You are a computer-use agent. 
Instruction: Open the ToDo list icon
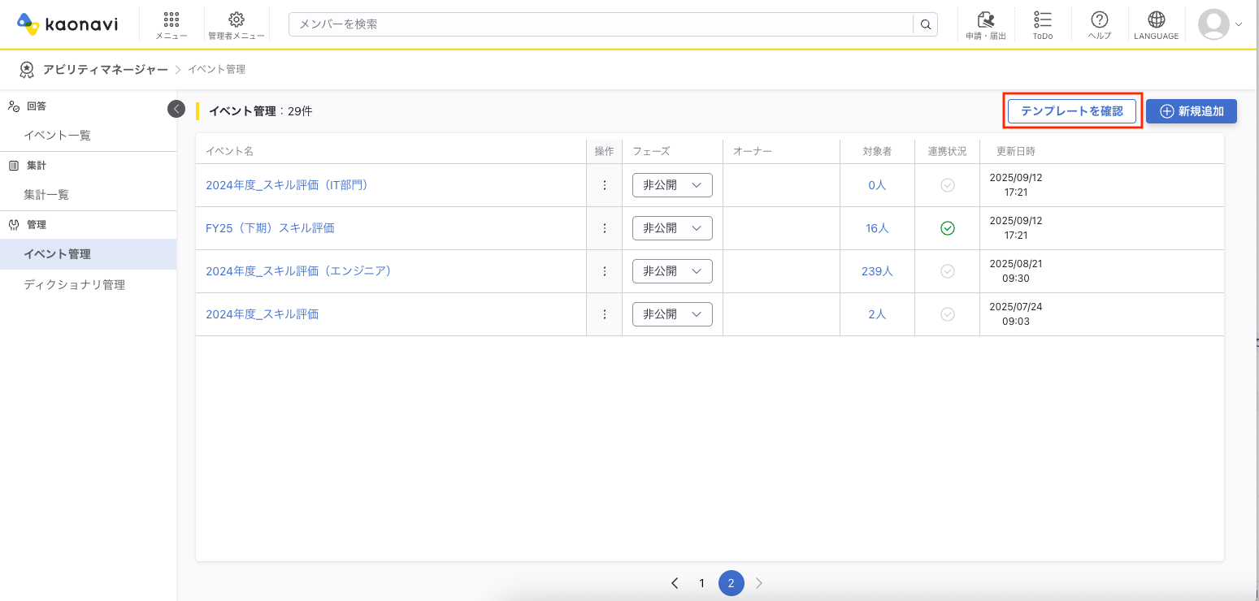[x=1042, y=24]
